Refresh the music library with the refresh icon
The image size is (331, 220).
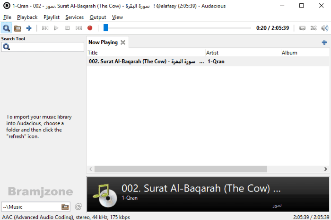(78, 207)
